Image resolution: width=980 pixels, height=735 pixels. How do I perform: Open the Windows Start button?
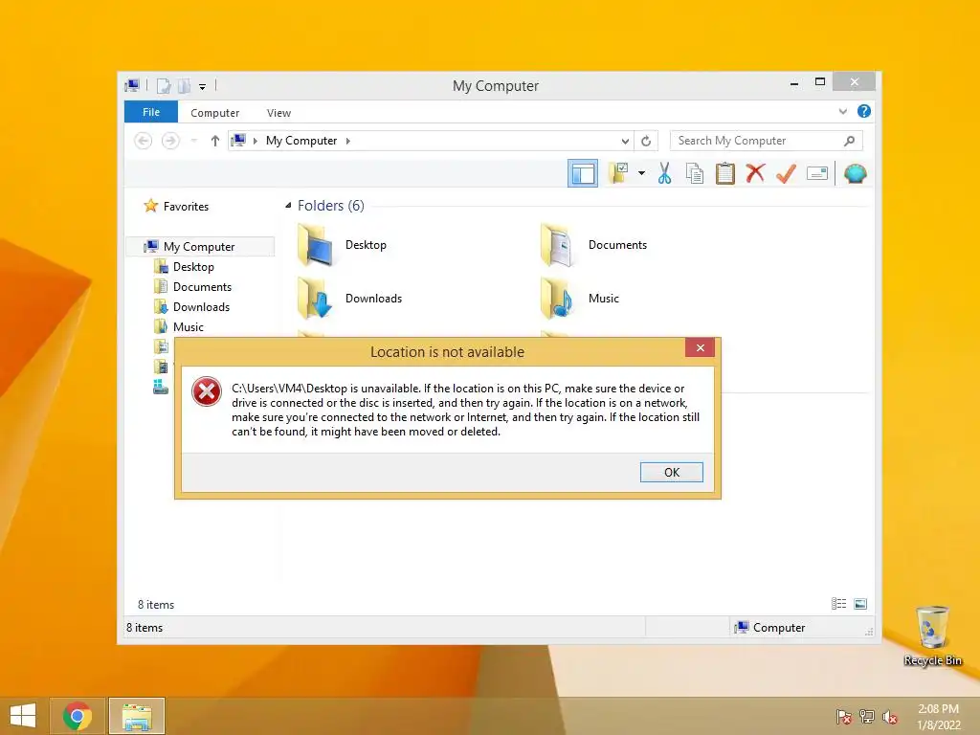click(x=23, y=716)
